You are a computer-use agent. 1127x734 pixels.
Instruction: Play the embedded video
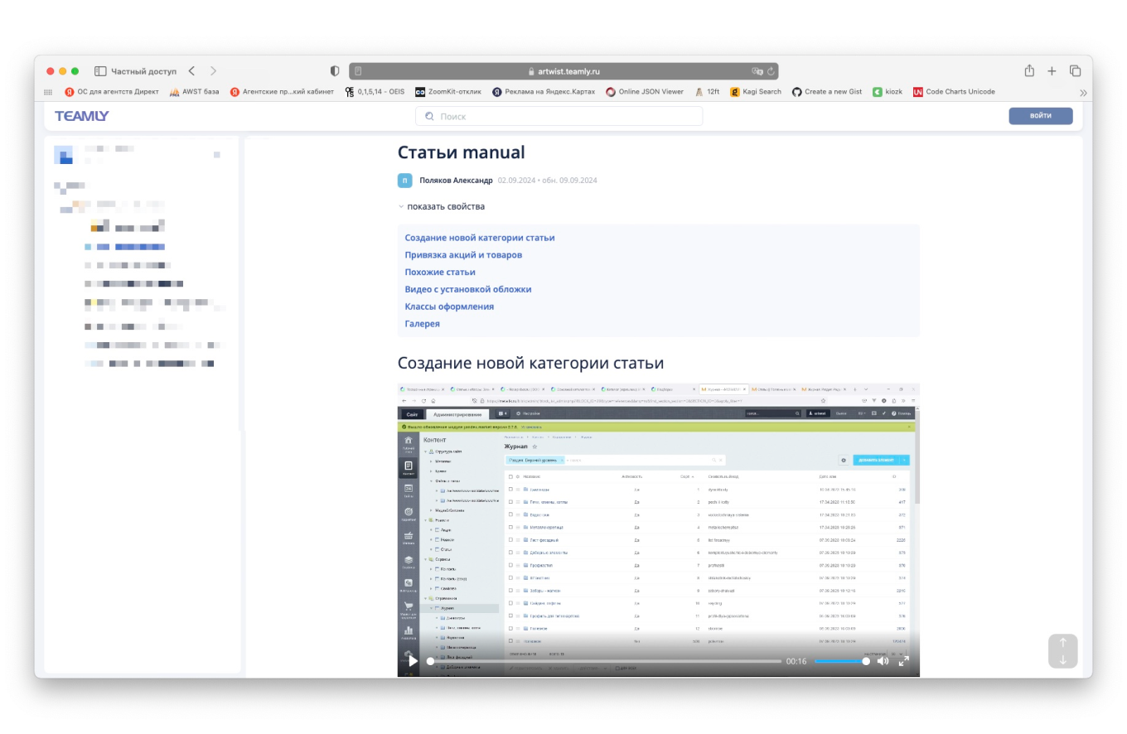[x=413, y=661]
